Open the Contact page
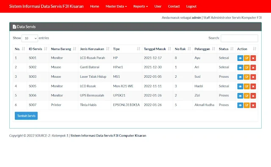The image size is (271, 167). pos(174,6)
